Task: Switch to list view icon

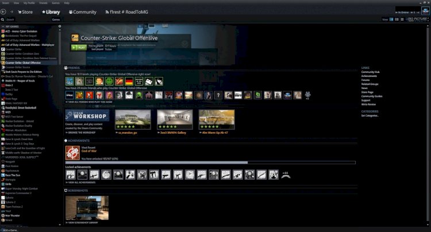Action: (x=397, y=20)
